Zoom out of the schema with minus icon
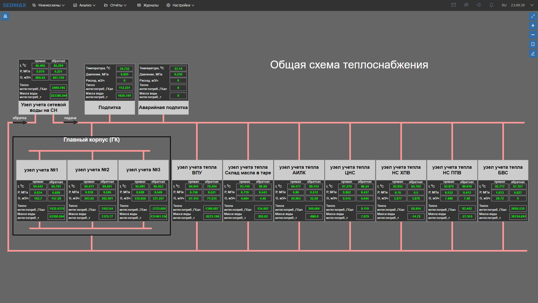 click(x=533, y=35)
